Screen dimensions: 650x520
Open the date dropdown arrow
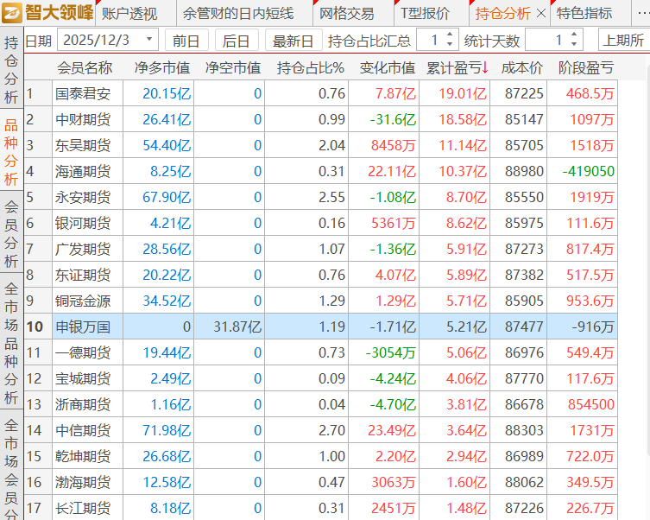[149, 40]
